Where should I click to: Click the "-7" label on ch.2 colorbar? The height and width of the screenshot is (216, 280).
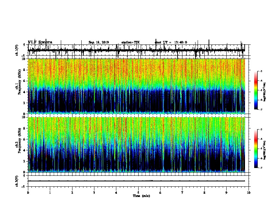(261, 168)
